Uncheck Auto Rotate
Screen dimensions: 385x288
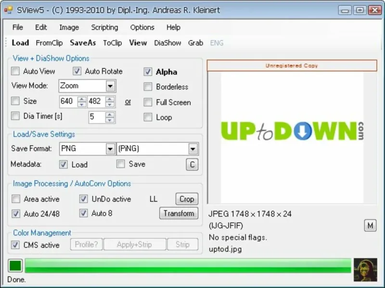point(77,71)
